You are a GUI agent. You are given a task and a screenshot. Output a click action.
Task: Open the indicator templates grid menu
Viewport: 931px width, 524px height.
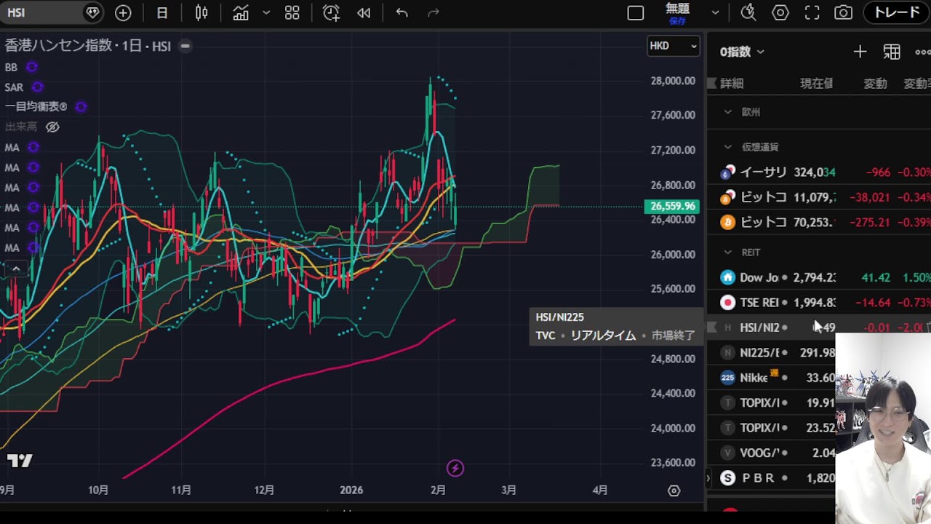(292, 13)
